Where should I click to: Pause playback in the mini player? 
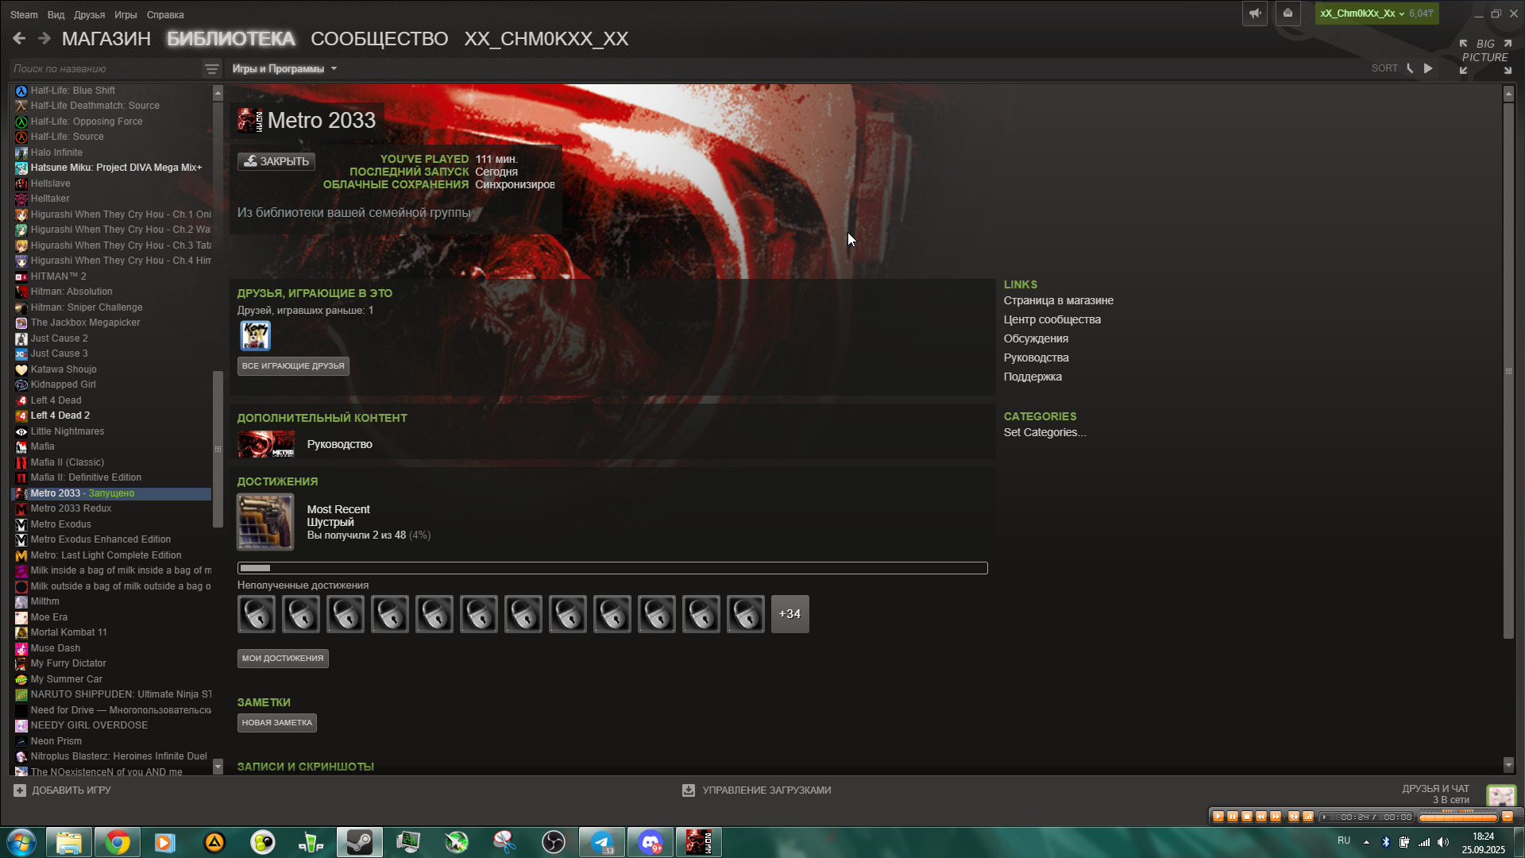[1232, 817]
